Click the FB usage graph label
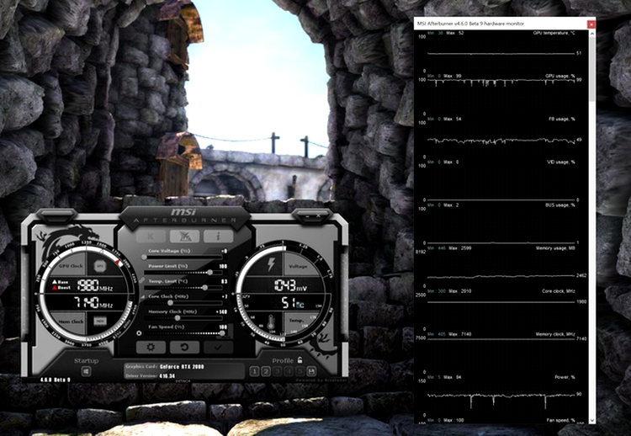This screenshot has height=436, width=631. (x=562, y=119)
